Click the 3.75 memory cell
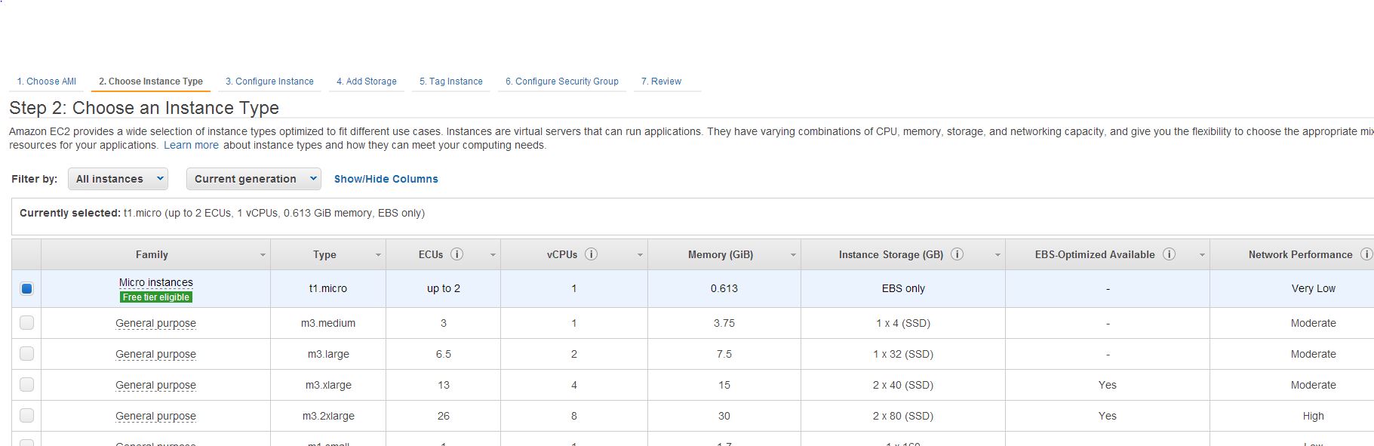This screenshot has width=1374, height=446. tap(724, 323)
